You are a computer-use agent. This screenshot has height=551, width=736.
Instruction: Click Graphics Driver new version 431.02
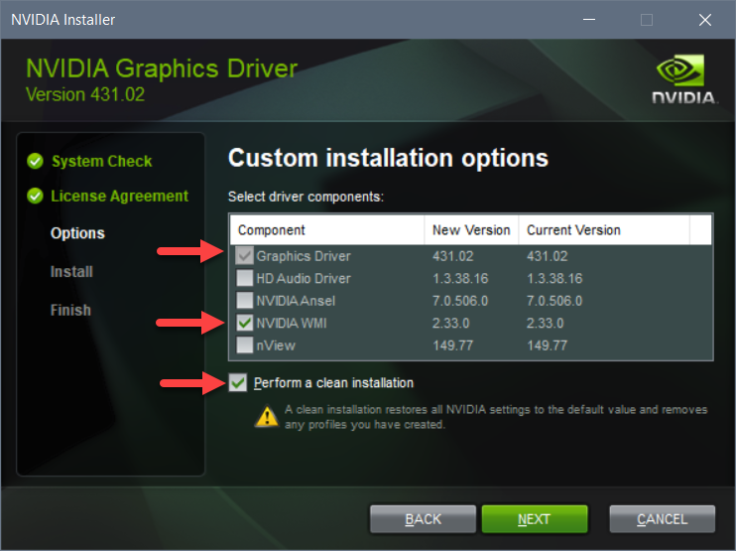[x=453, y=256]
